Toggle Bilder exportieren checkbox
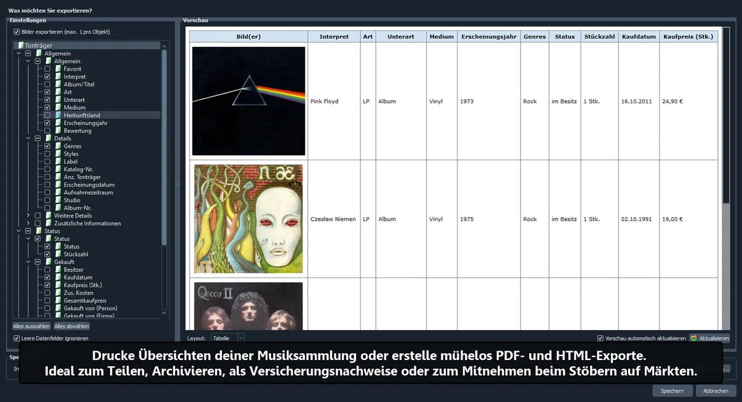This screenshot has height=402, width=742. click(17, 32)
